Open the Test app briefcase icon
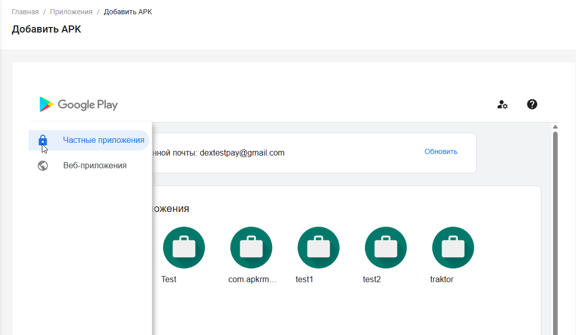Viewport: 576px width, 335px height. 184,248
